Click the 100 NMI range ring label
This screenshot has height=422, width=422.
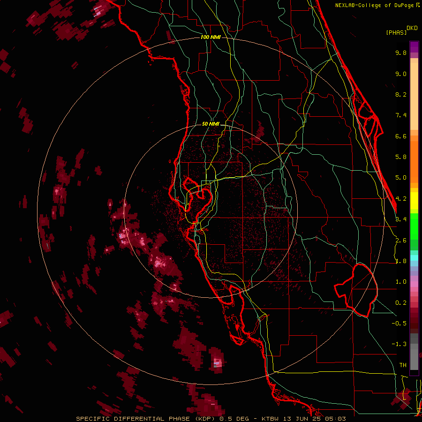[x=211, y=37]
